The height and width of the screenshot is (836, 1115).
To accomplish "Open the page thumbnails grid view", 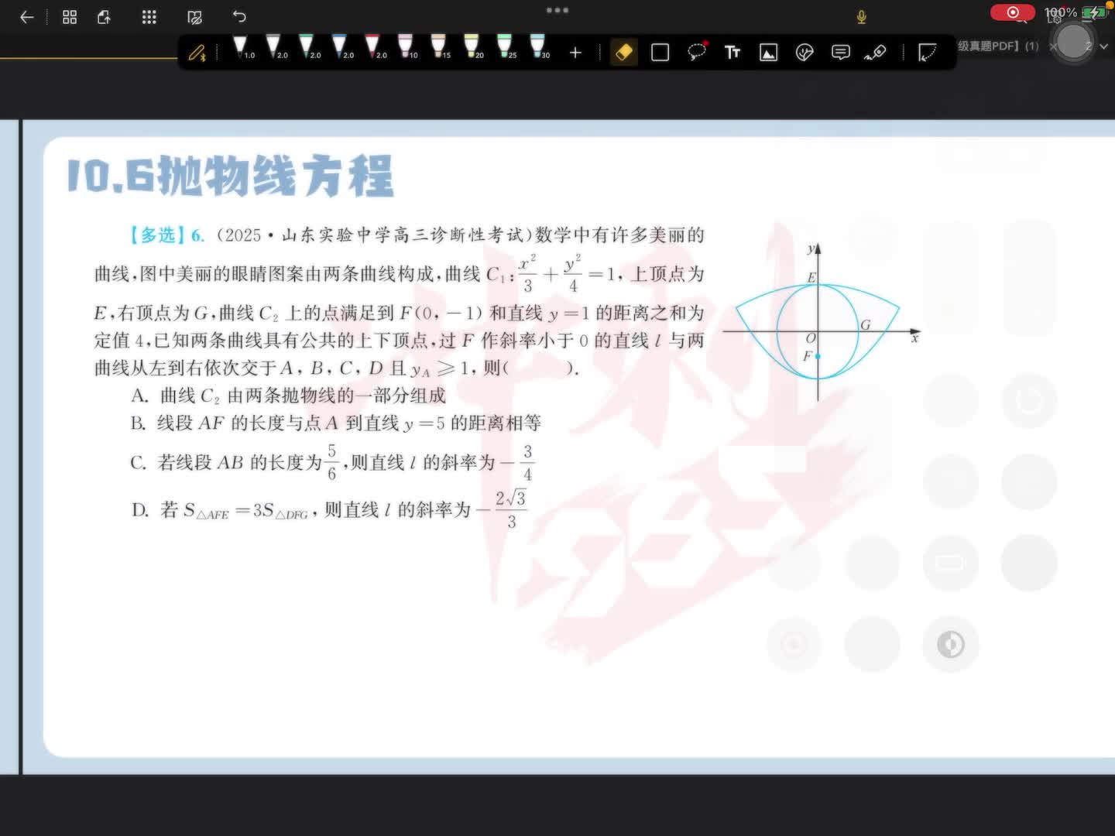I will click(x=70, y=17).
